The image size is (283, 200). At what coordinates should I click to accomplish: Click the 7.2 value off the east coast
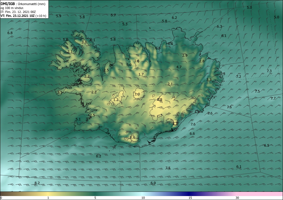pyautogui.click(x=239, y=77)
